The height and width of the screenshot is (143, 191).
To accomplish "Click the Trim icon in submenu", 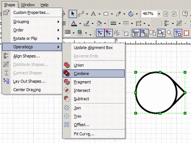I will pyautogui.click(x=67, y=116).
